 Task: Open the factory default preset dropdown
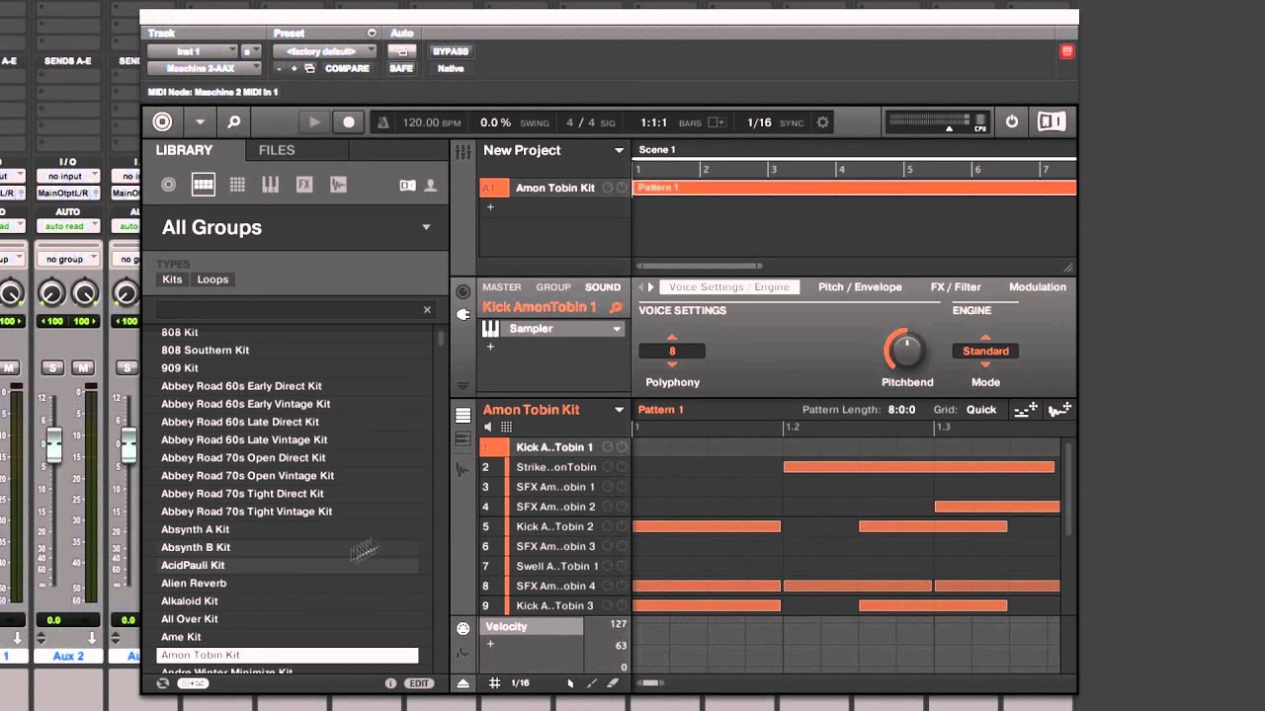322,51
